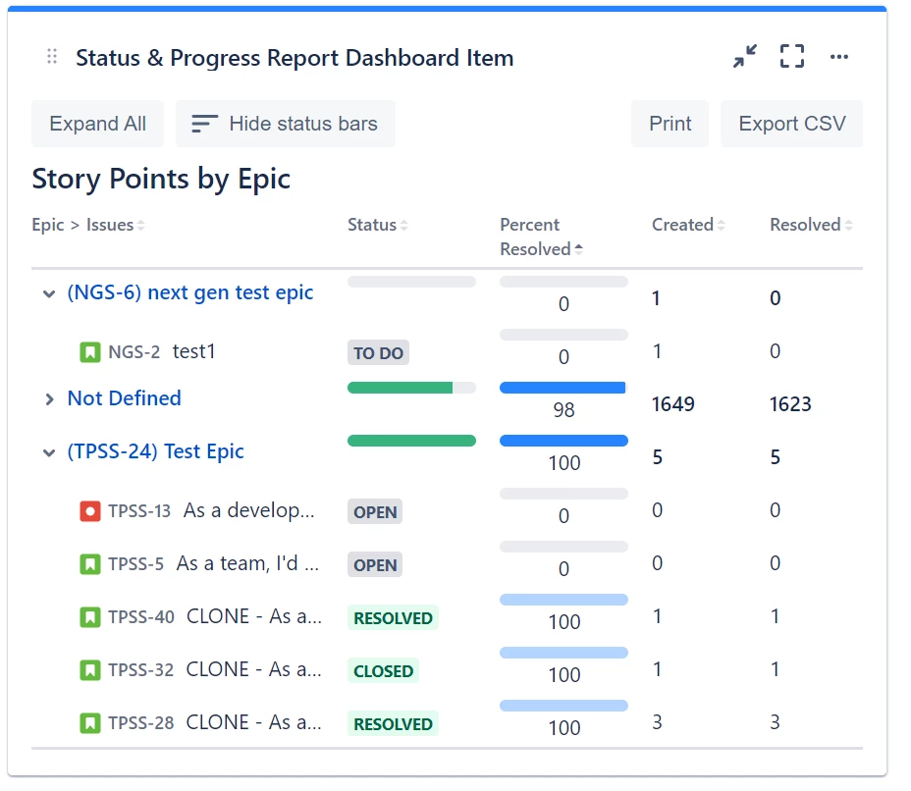Image resolution: width=911 pixels, height=791 pixels.
Task: Click the exit fullscreen arrows icon
Action: [744, 56]
